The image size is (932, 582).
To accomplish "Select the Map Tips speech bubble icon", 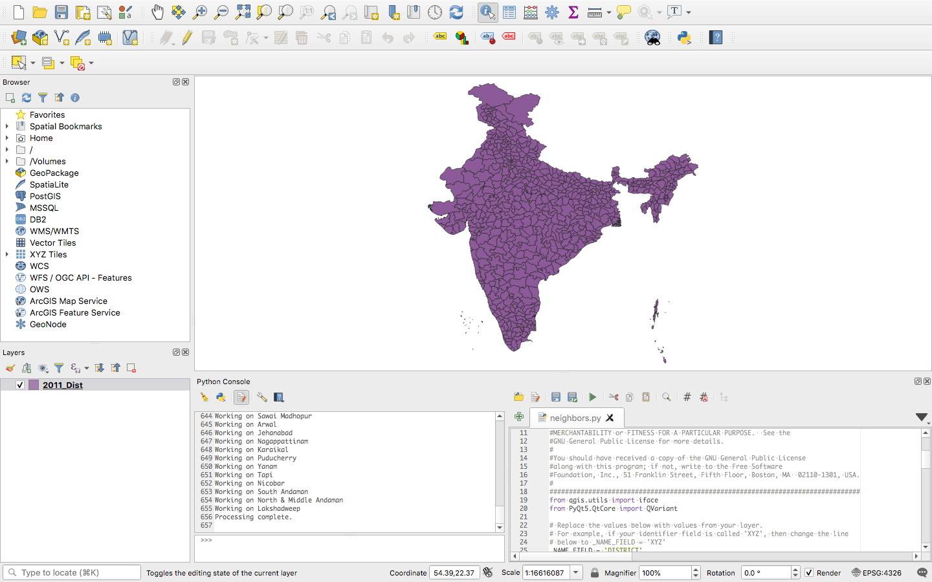I will pyautogui.click(x=624, y=12).
